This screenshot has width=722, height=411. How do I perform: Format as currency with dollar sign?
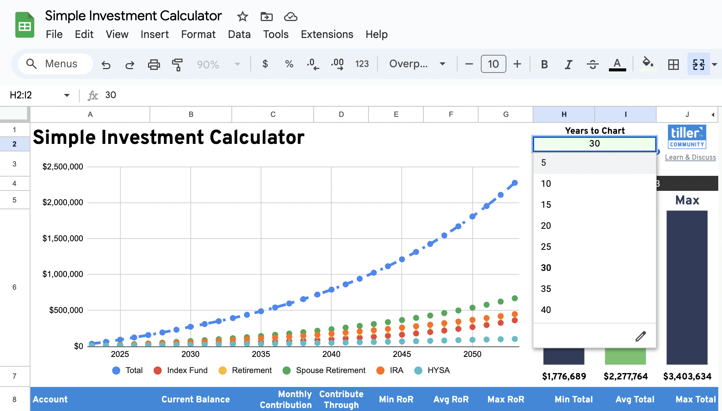point(265,64)
